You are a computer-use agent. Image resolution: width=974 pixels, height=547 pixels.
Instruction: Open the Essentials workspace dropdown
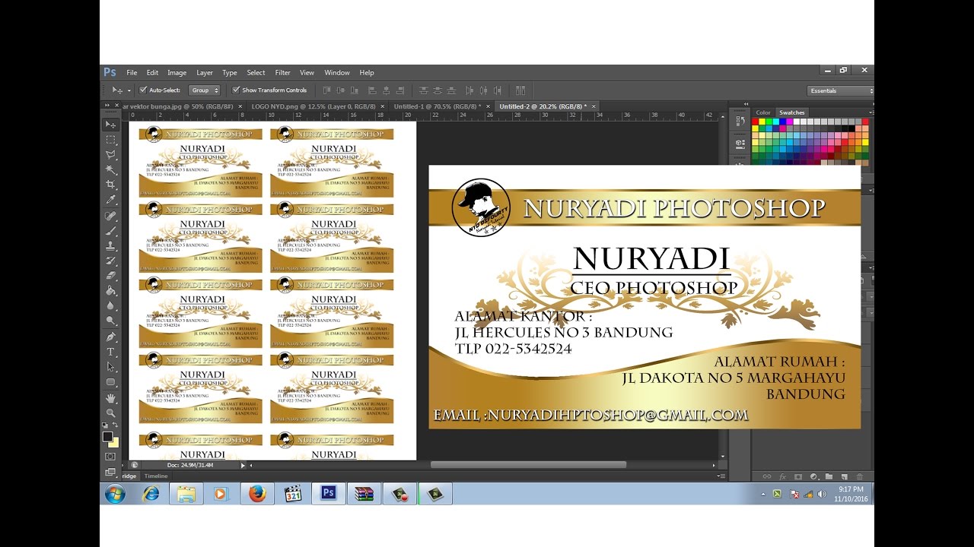(840, 90)
